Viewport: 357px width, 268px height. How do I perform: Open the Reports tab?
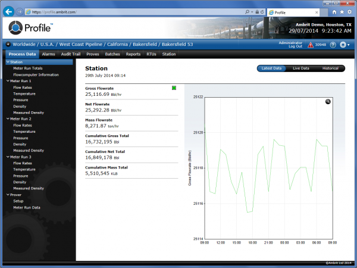click(133, 54)
